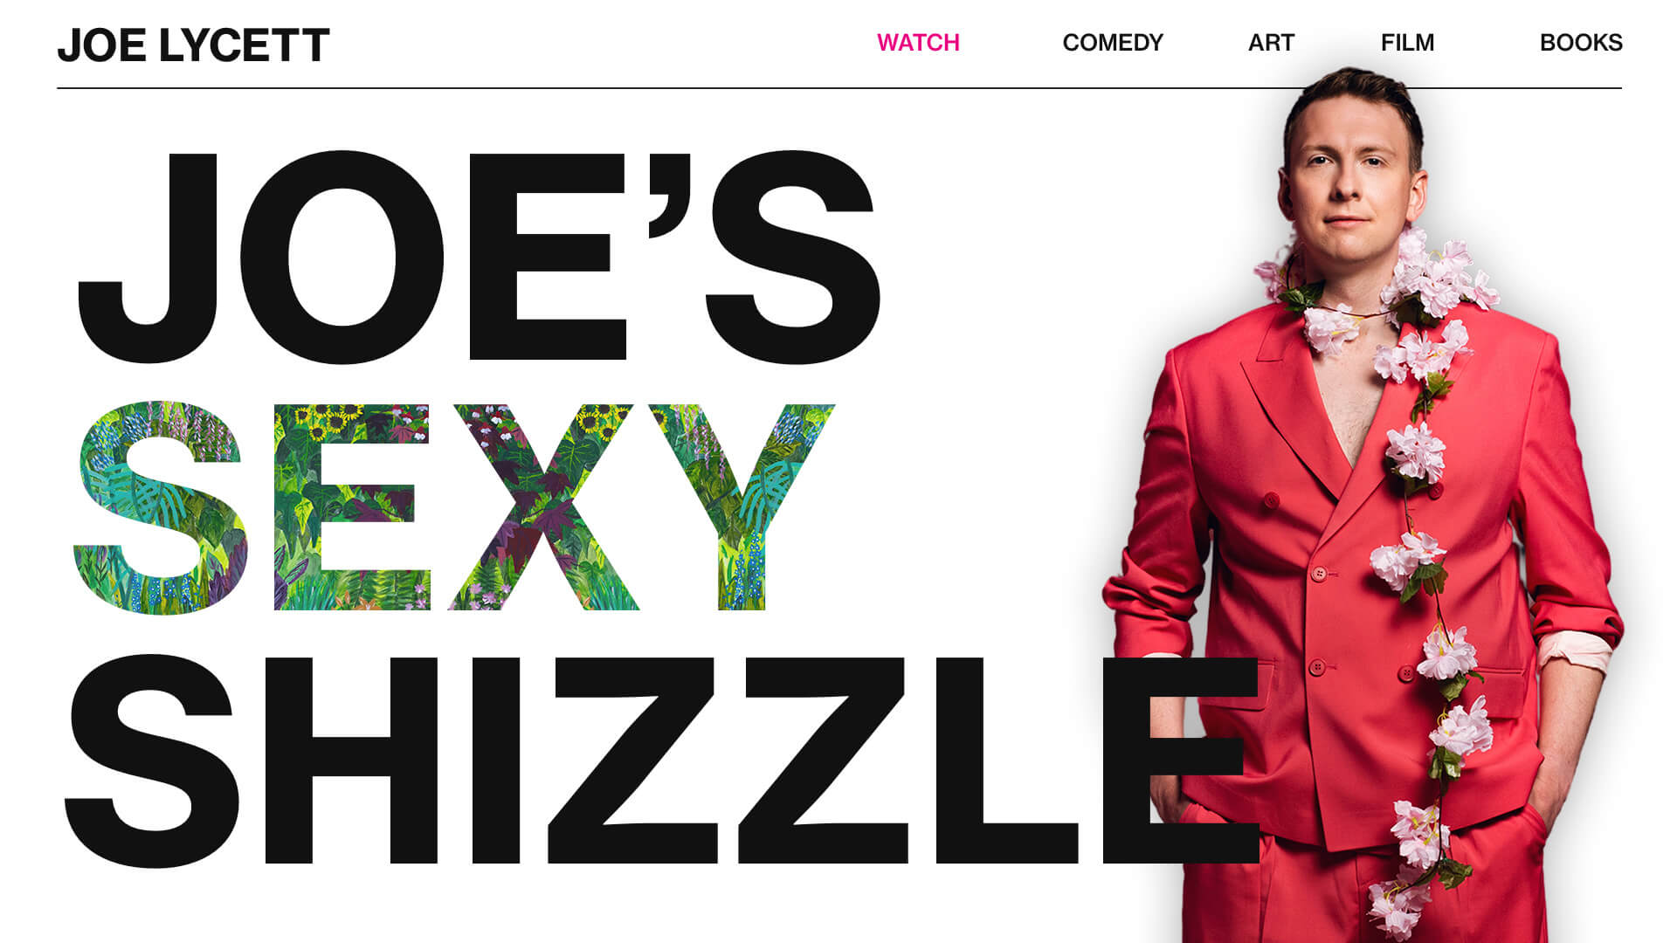Go to the COMEDY section
Screen dimensions: 1677x943
[1113, 43]
